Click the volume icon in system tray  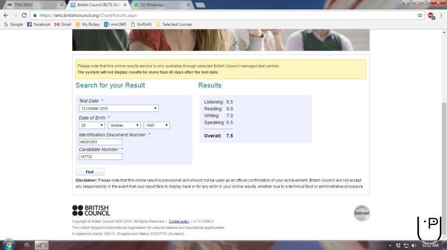(x=414, y=246)
